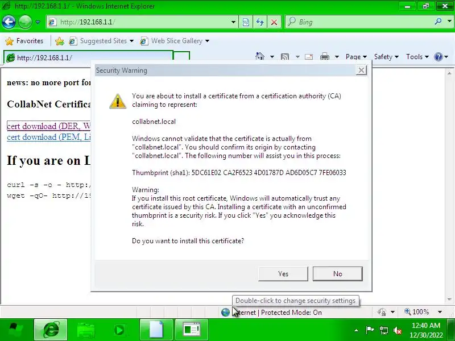Expand the address bar autocomplete dropdown

click(x=233, y=22)
